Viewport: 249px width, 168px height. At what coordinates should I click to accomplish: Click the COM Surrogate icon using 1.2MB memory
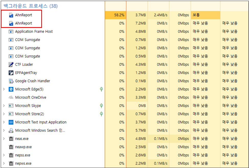[x=11, y=48]
